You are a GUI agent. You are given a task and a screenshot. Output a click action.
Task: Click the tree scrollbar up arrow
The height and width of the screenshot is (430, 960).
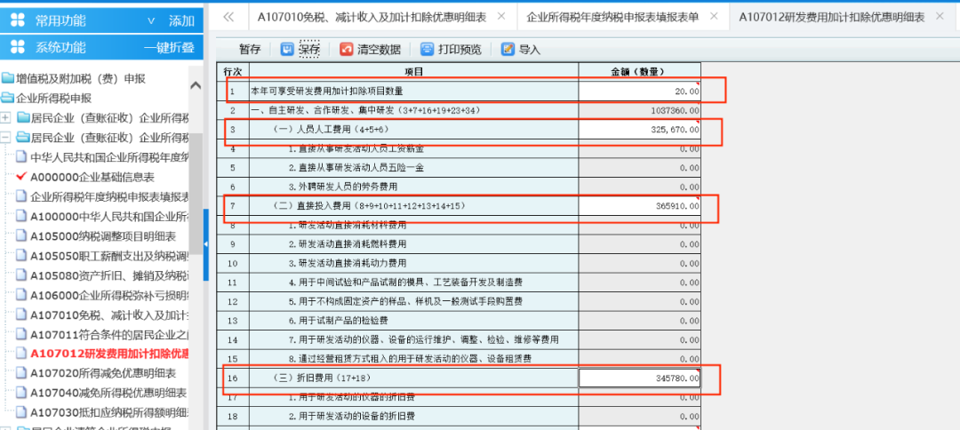196,85
